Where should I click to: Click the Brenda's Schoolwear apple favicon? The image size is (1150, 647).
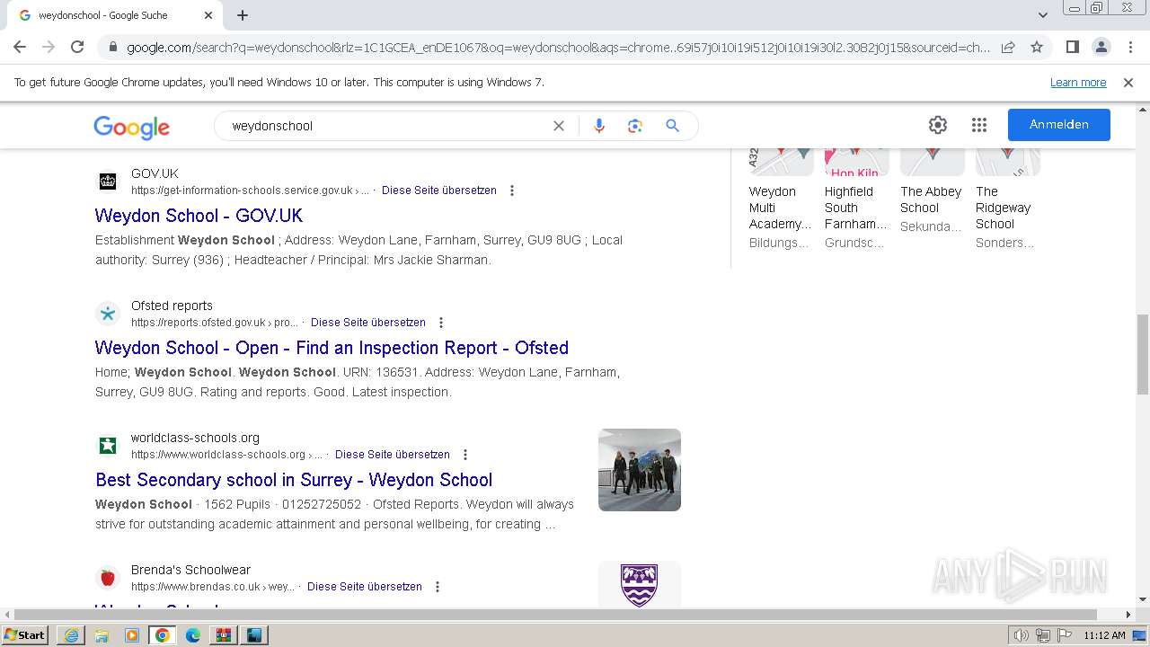pos(108,578)
